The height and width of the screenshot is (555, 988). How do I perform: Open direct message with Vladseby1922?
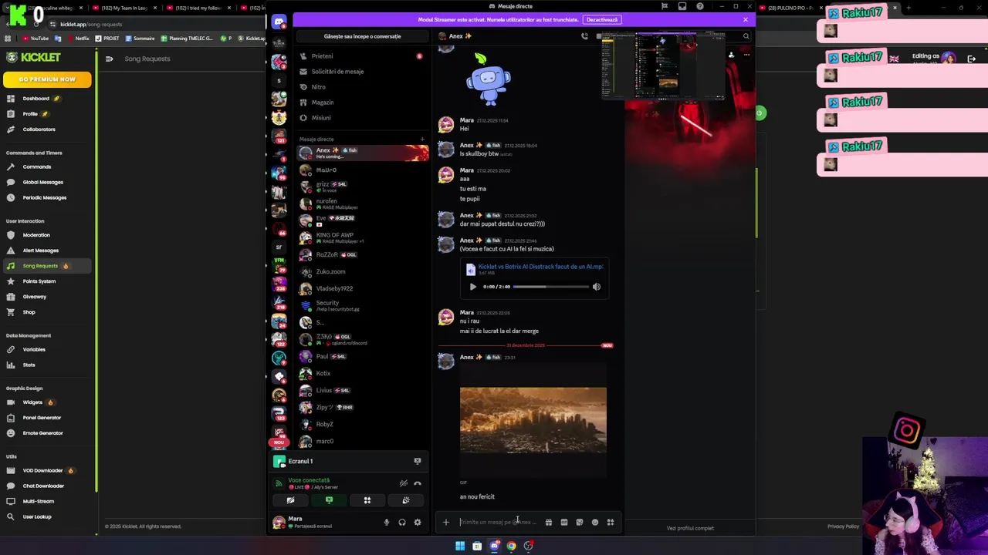(x=360, y=289)
